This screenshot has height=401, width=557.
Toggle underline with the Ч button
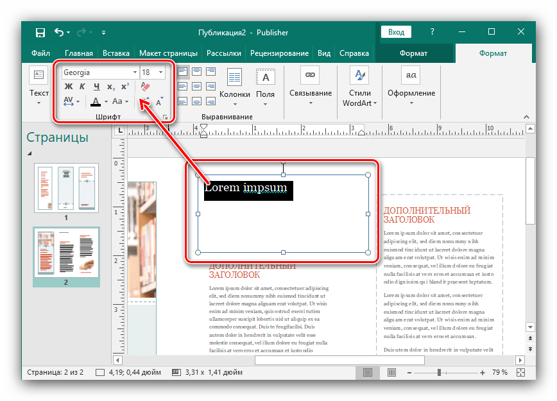[x=96, y=87]
